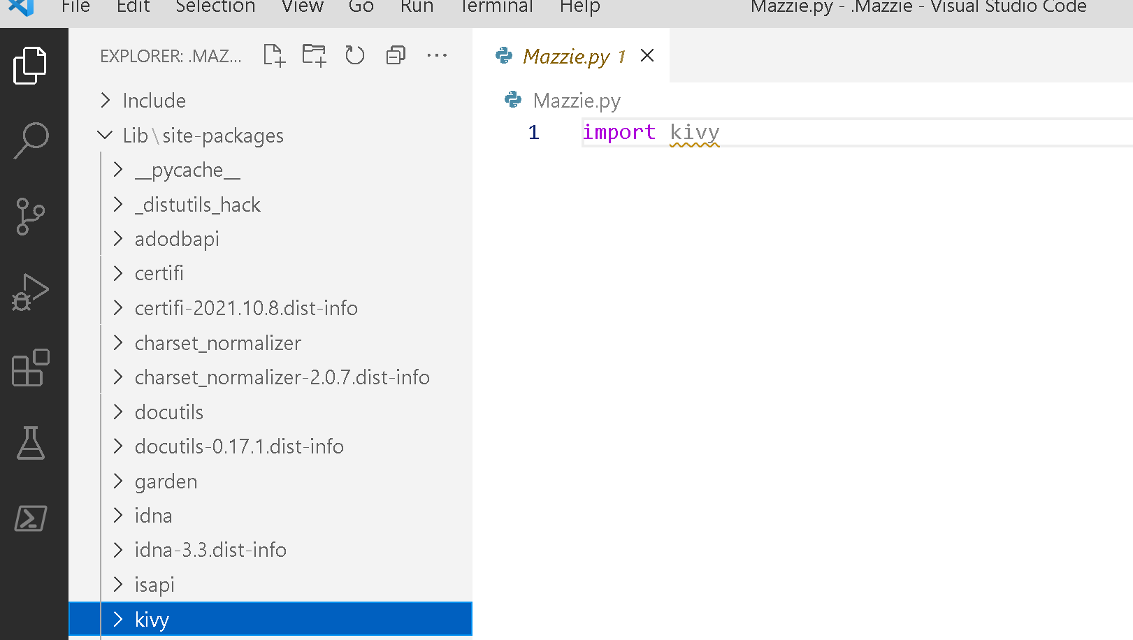Expand the docutils folder chevron

click(x=118, y=412)
